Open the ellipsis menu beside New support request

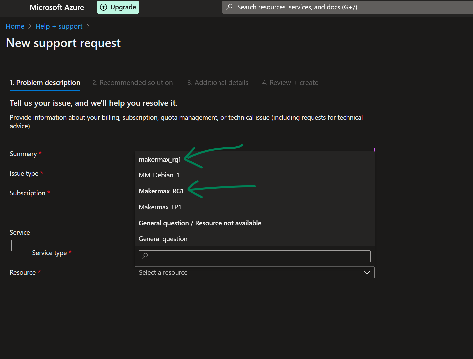(x=137, y=43)
